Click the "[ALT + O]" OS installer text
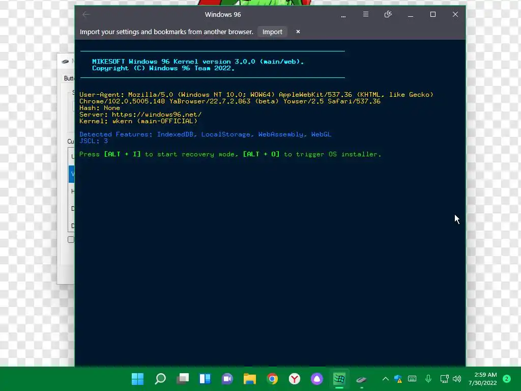This screenshot has width=521, height=391. coord(261,154)
